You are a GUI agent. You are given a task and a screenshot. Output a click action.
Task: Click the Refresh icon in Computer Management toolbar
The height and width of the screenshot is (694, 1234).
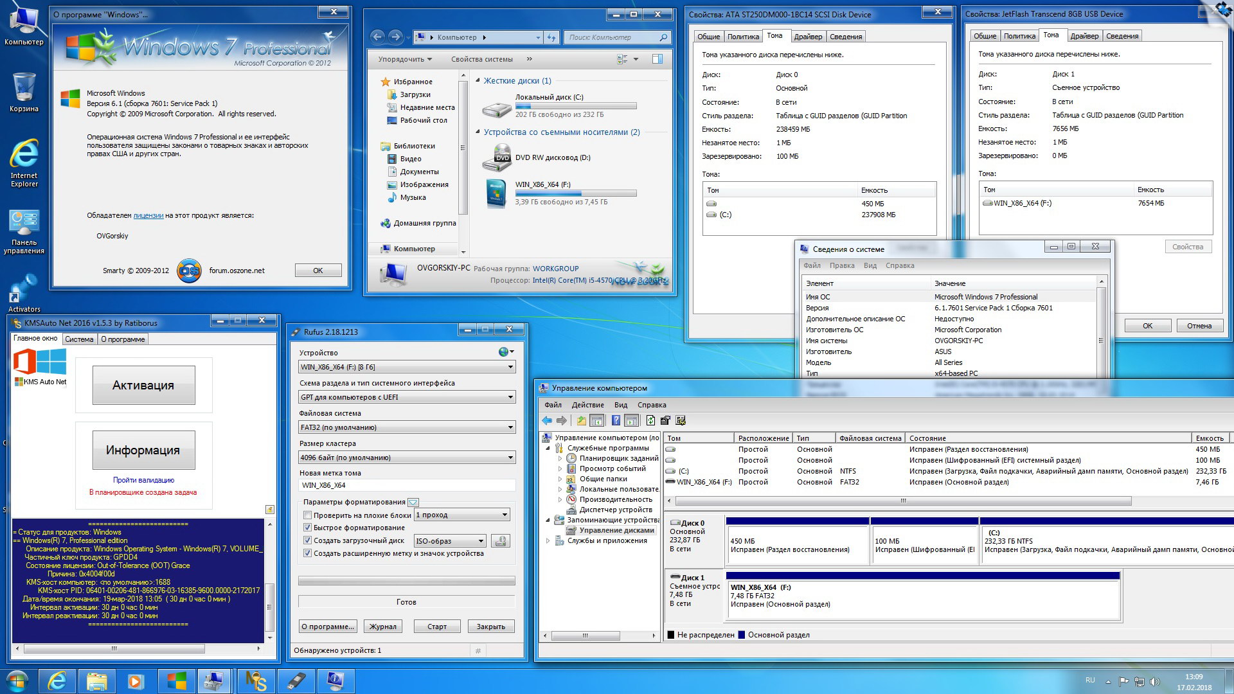tap(650, 421)
